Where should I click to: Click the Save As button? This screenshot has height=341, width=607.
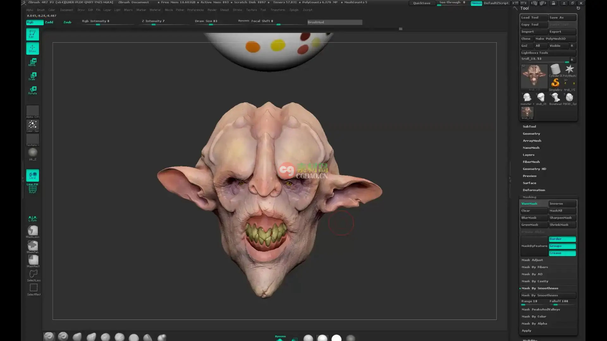tap(562, 18)
